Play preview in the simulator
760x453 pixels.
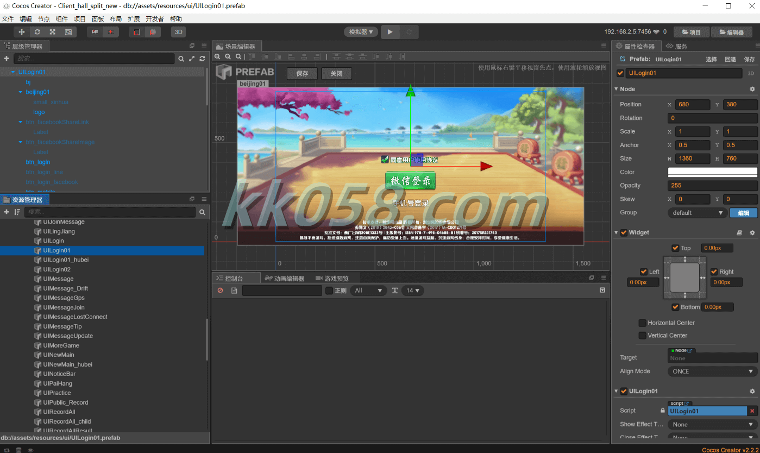pos(390,32)
